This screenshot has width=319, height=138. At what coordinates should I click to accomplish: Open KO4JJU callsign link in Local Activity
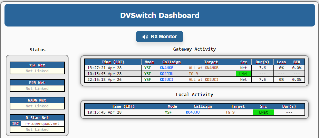point(193,112)
